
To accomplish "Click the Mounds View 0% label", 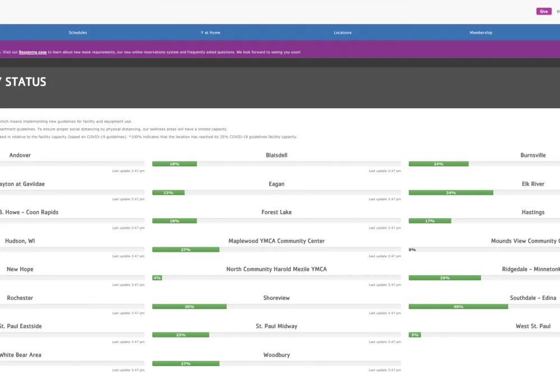I will [412, 250].
